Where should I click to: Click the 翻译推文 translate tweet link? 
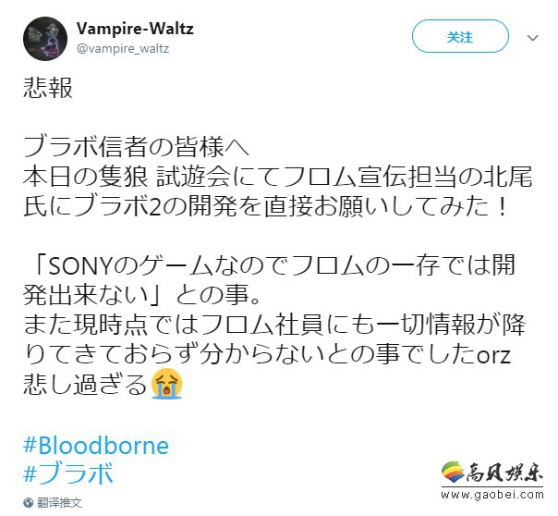click(x=59, y=502)
